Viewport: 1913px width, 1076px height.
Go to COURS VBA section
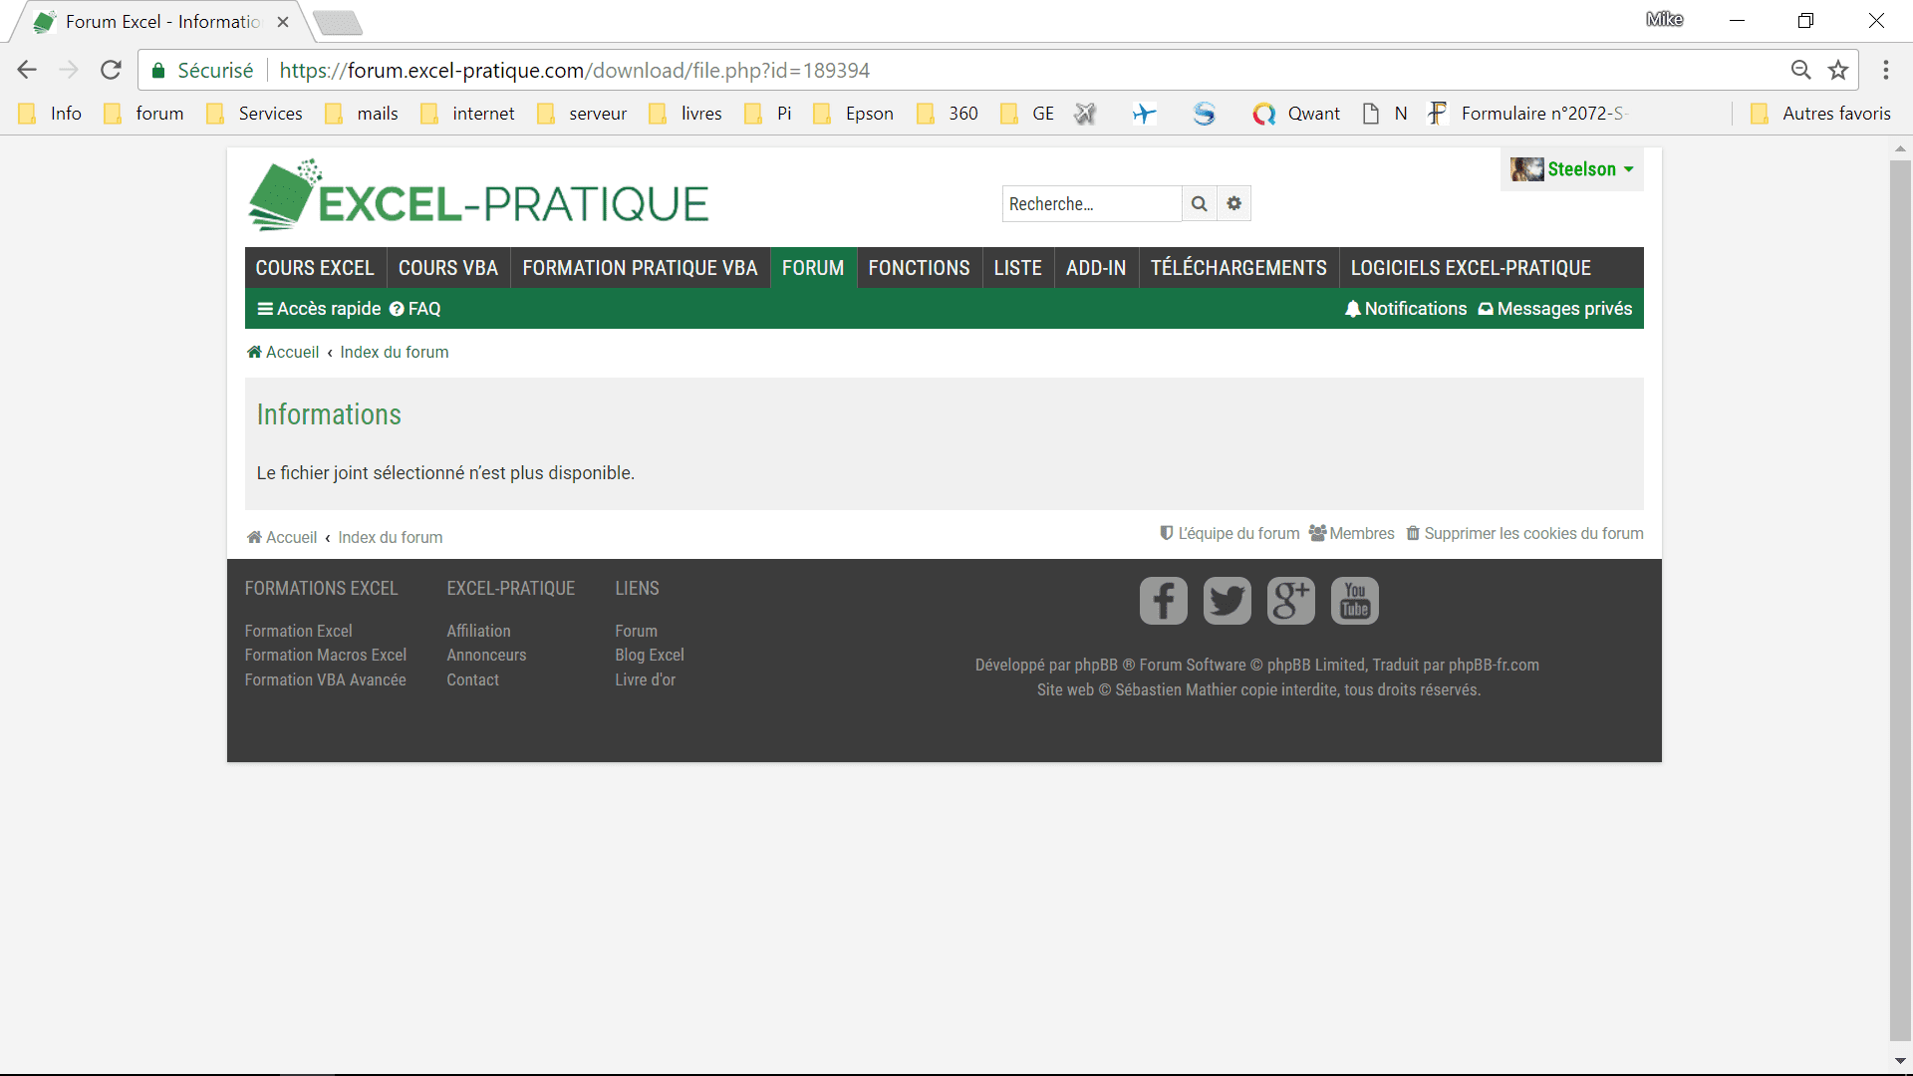click(447, 268)
